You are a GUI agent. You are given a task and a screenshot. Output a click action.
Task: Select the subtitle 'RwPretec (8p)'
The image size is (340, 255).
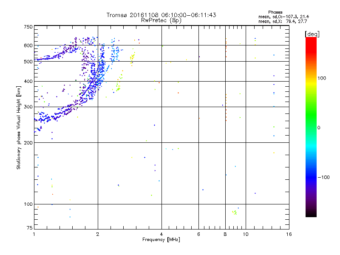161,20
